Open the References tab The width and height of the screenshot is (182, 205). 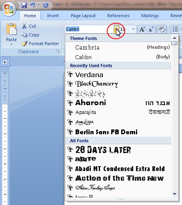pos(118,16)
